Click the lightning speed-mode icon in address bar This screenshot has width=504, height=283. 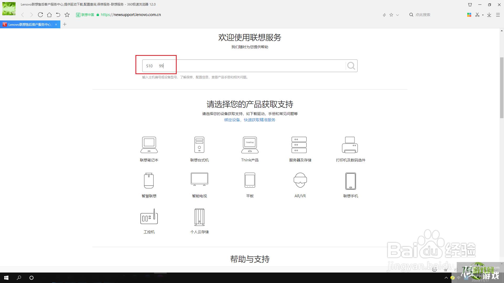(384, 15)
